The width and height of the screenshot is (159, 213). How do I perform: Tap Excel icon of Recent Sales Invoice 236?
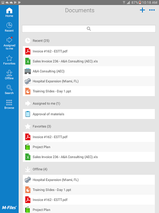tap(28, 61)
